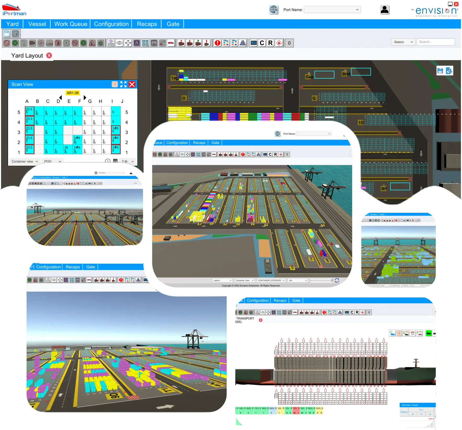Select cyan cell 16 in Scan View grid
Image resolution: width=462 pixels, height=430 pixels.
click(x=68, y=149)
